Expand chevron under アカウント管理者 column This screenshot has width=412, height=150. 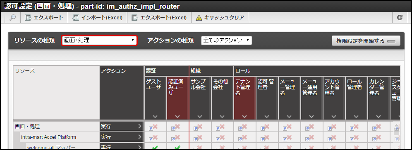pyautogui.click(x=334, y=117)
